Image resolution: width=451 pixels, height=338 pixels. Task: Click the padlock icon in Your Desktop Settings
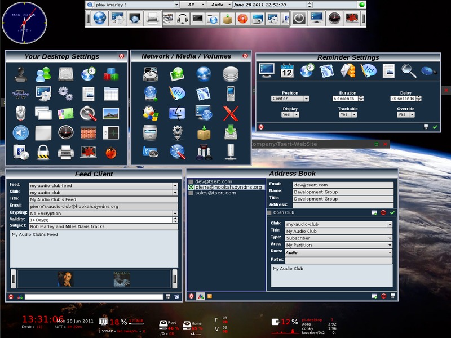coord(43,152)
